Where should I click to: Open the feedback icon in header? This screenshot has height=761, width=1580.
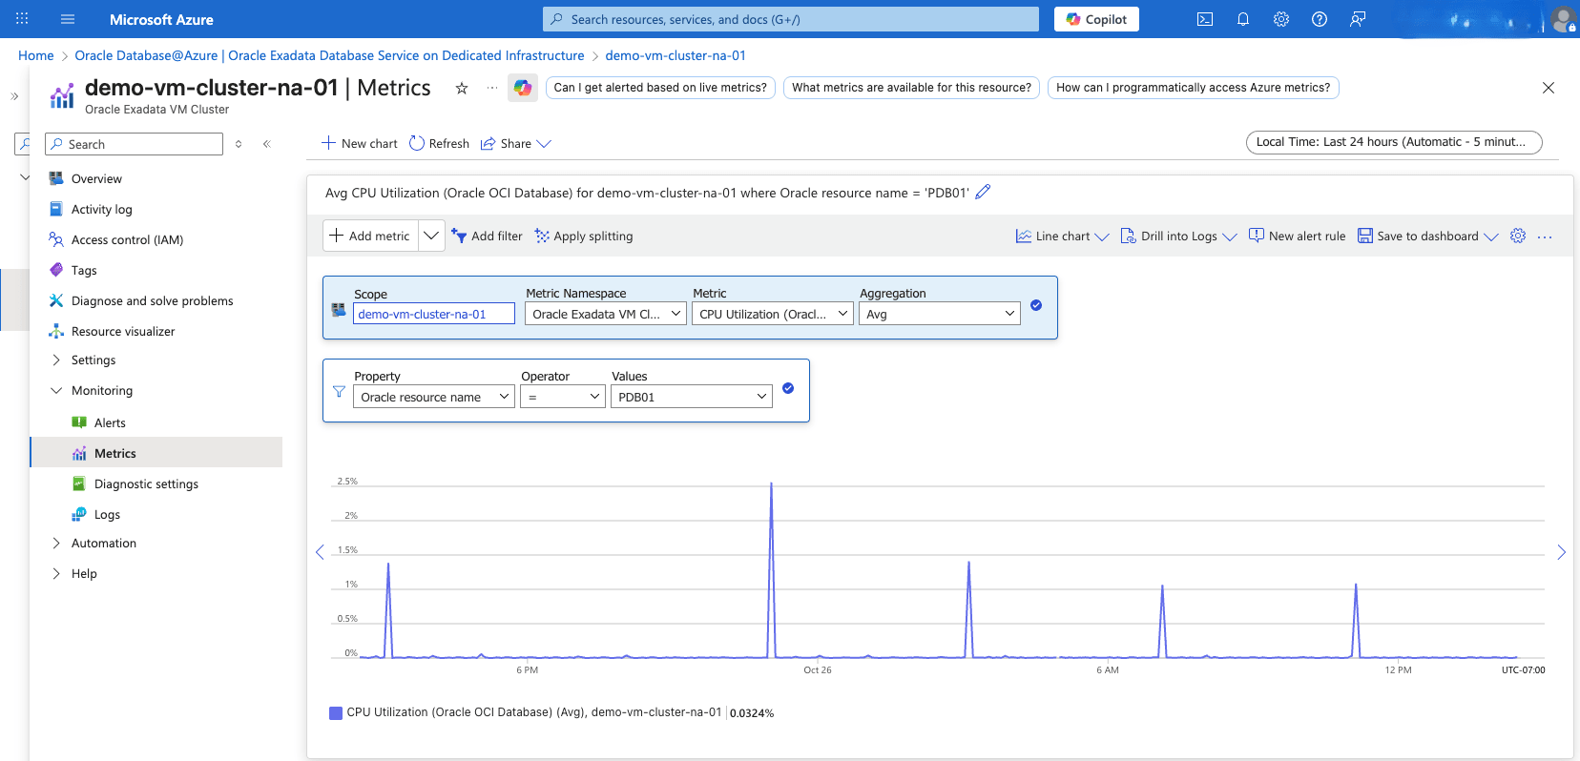pos(1358,19)
